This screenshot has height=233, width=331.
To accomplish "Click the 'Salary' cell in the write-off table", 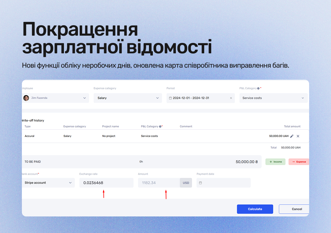I will click(67, 136).
